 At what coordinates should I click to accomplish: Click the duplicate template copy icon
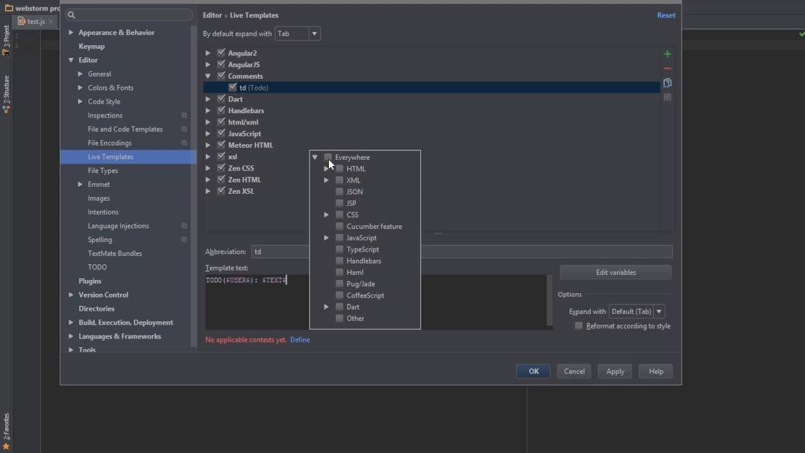667,83
